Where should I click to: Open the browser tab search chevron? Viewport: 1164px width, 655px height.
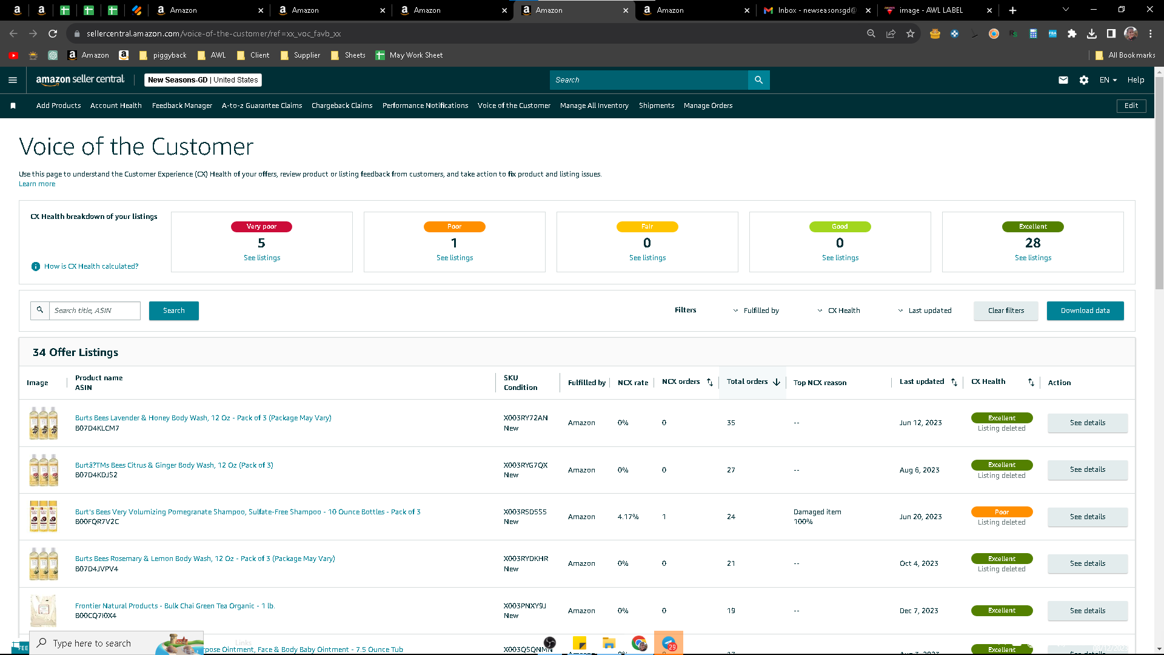point(1065,10)
